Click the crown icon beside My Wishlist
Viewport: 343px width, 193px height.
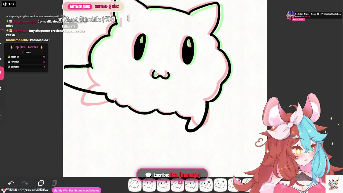click(56, 191)
